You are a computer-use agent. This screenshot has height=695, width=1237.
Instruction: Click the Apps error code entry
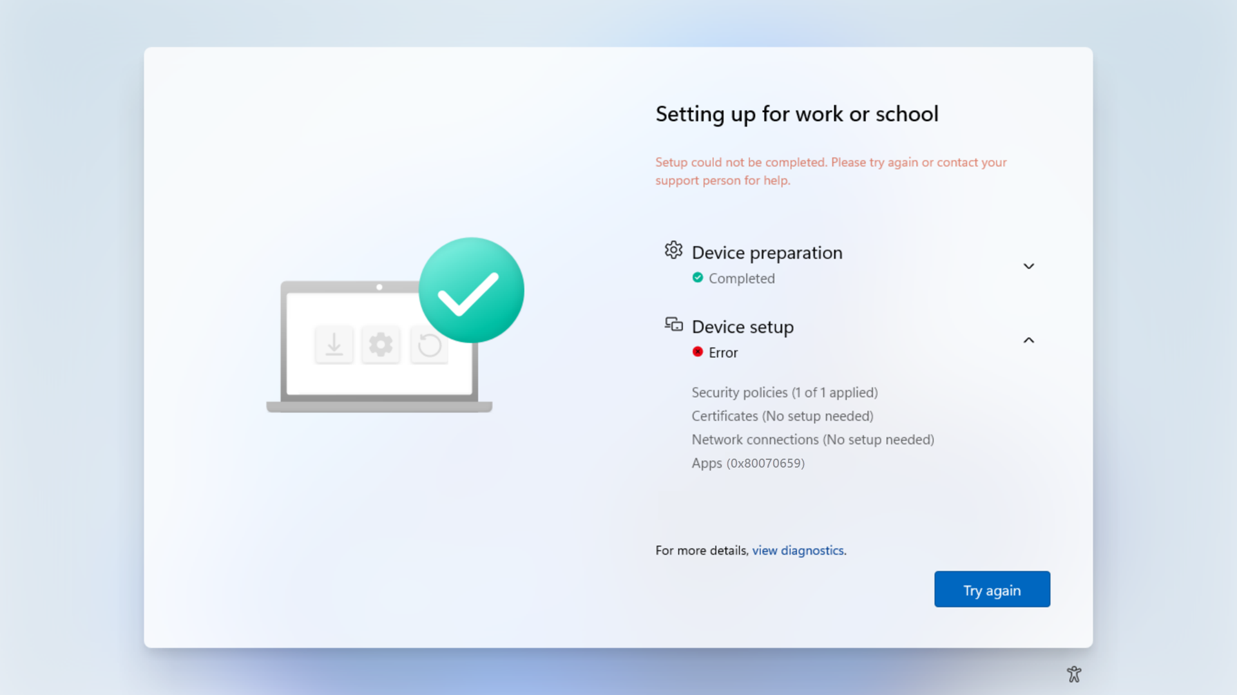(747, 463)
